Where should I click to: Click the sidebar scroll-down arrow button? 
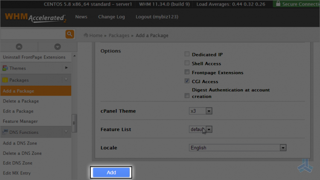click(x=58, y=47)
